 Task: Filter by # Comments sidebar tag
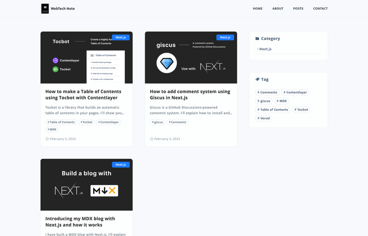click(x=267, y=92)
